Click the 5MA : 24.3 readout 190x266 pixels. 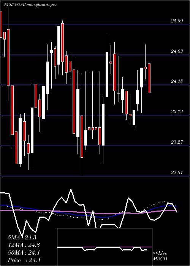[x=22, y=237]
